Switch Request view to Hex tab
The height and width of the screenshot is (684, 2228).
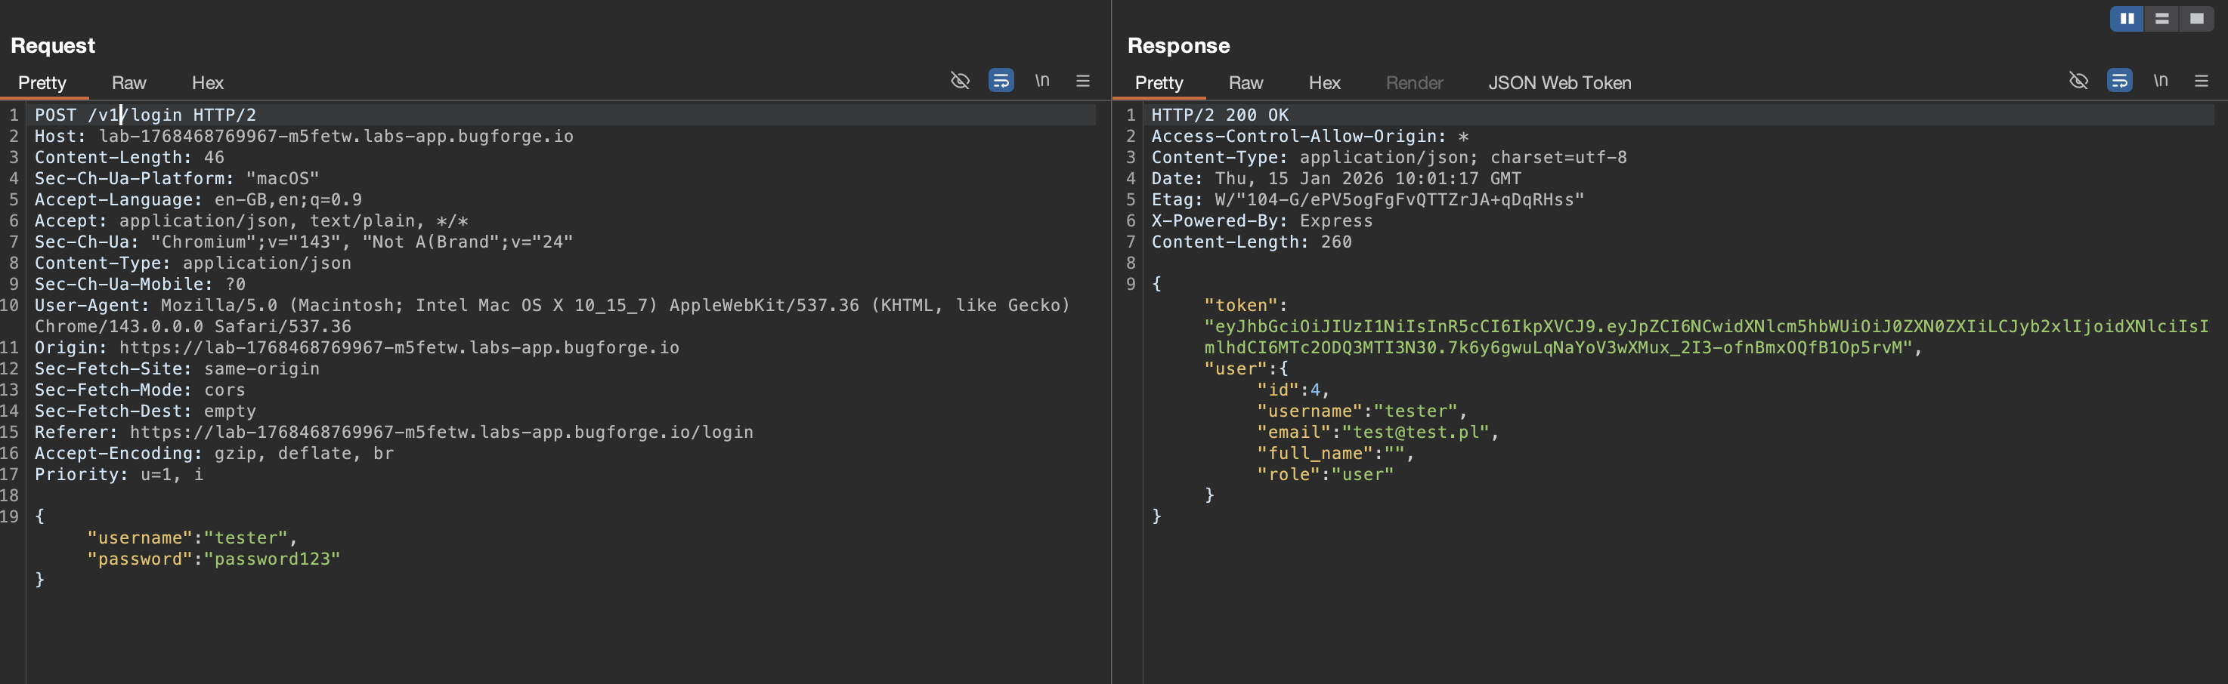(x=207, y=83)
